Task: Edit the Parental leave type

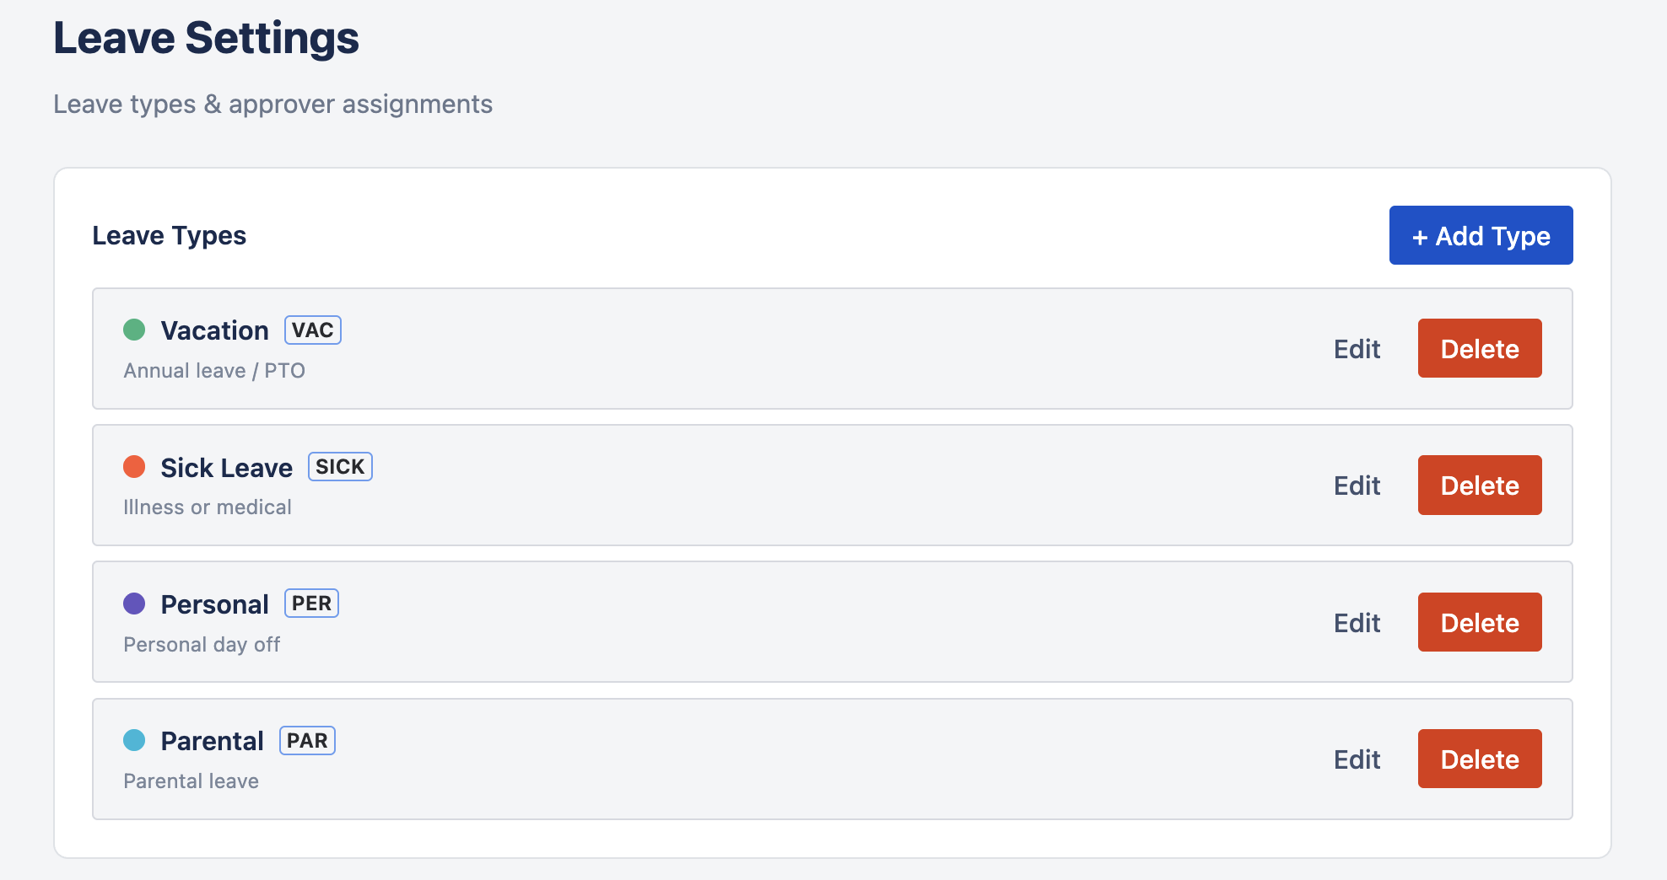Action: pyautogui.click(x=1357, y=759)
